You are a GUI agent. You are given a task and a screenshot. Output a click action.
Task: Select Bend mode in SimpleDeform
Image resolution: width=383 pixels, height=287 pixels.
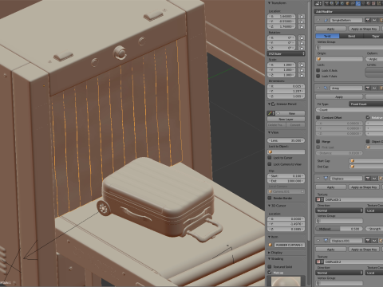(x=352, y=36)
